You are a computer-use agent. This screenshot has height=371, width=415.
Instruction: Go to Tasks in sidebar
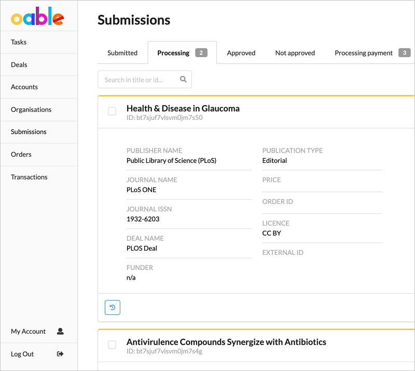tap(19, 42)
